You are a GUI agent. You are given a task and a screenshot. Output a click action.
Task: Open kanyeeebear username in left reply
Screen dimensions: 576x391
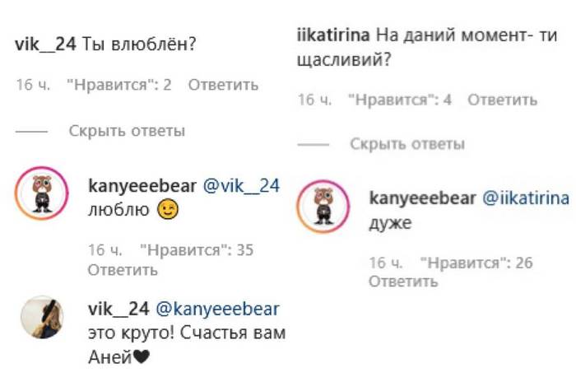tap(142, 186)
